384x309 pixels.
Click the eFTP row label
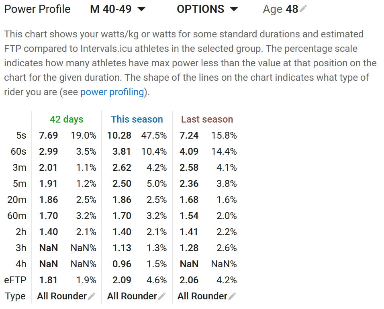(x=15, y=280)
